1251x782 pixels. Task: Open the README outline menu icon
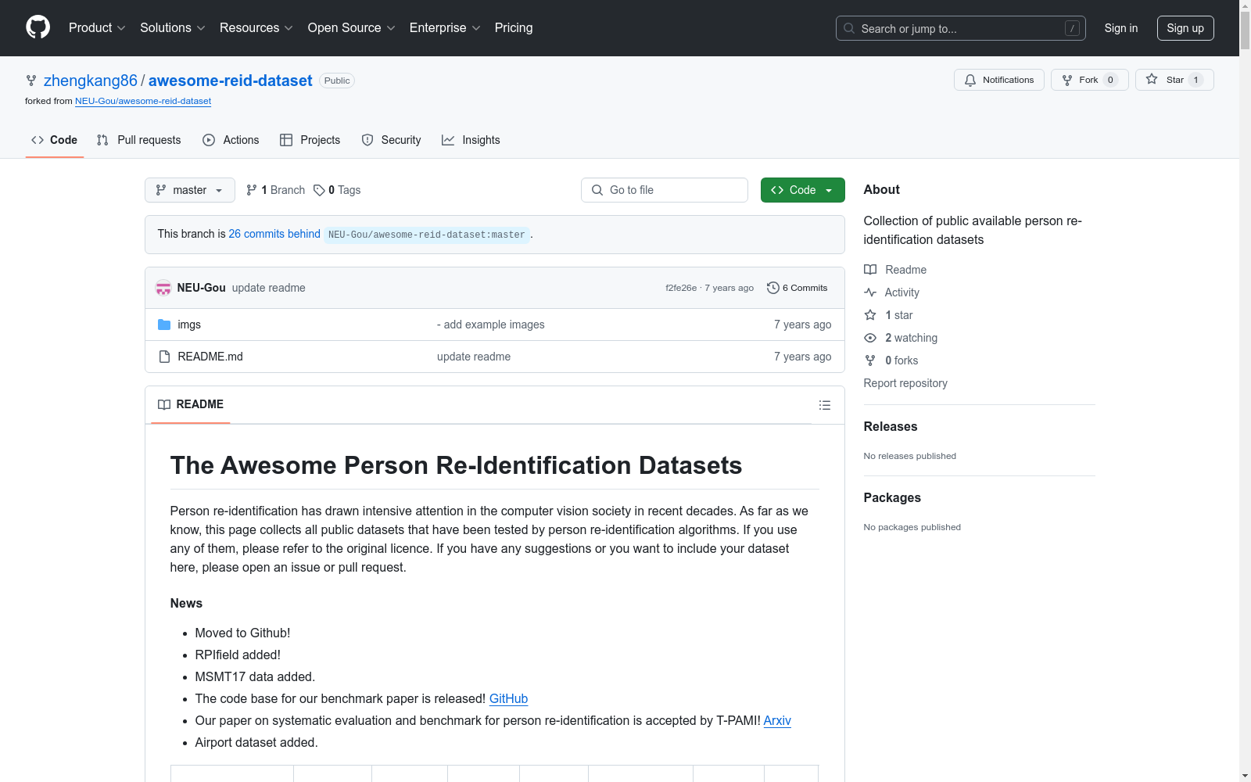click(x=825, y=405)
